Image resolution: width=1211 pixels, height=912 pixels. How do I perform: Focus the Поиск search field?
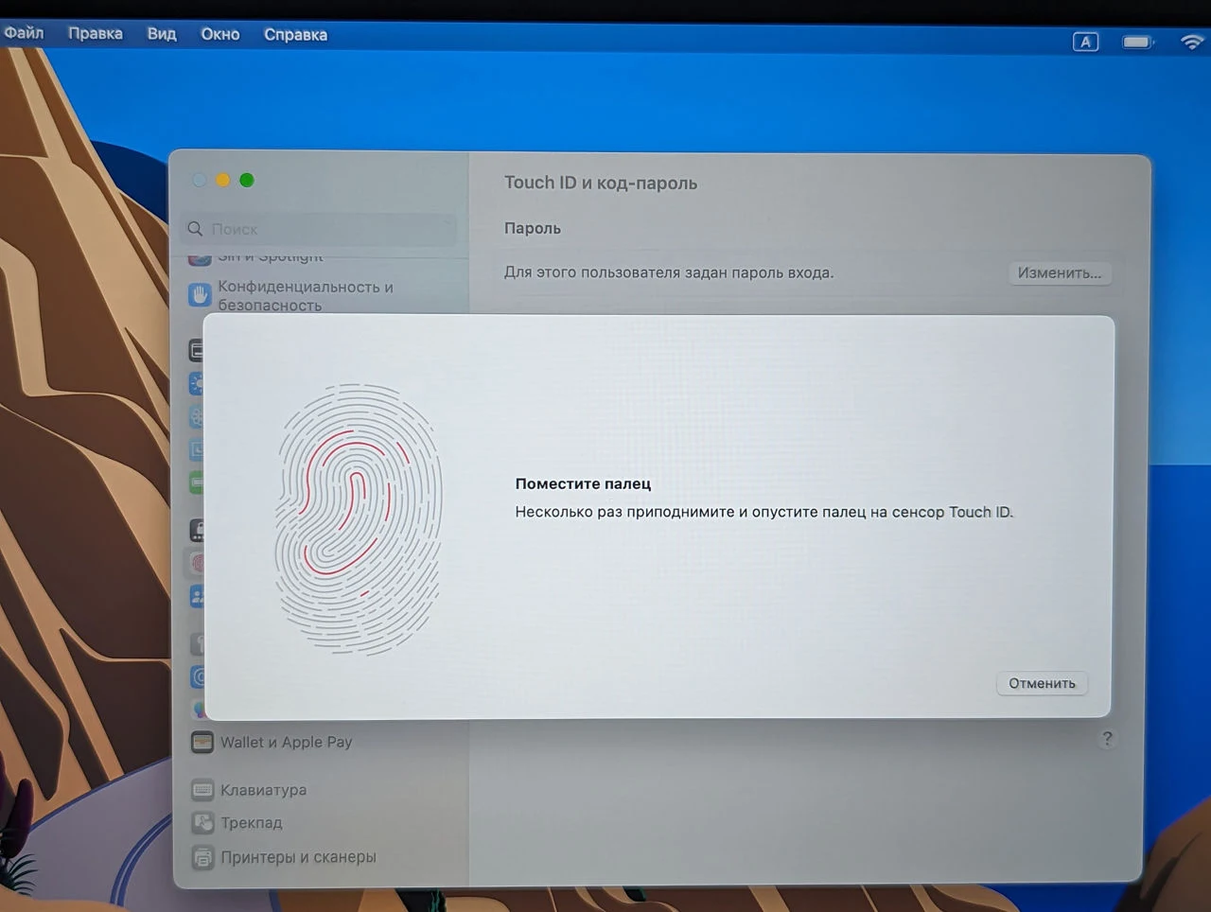coord(320,229)
